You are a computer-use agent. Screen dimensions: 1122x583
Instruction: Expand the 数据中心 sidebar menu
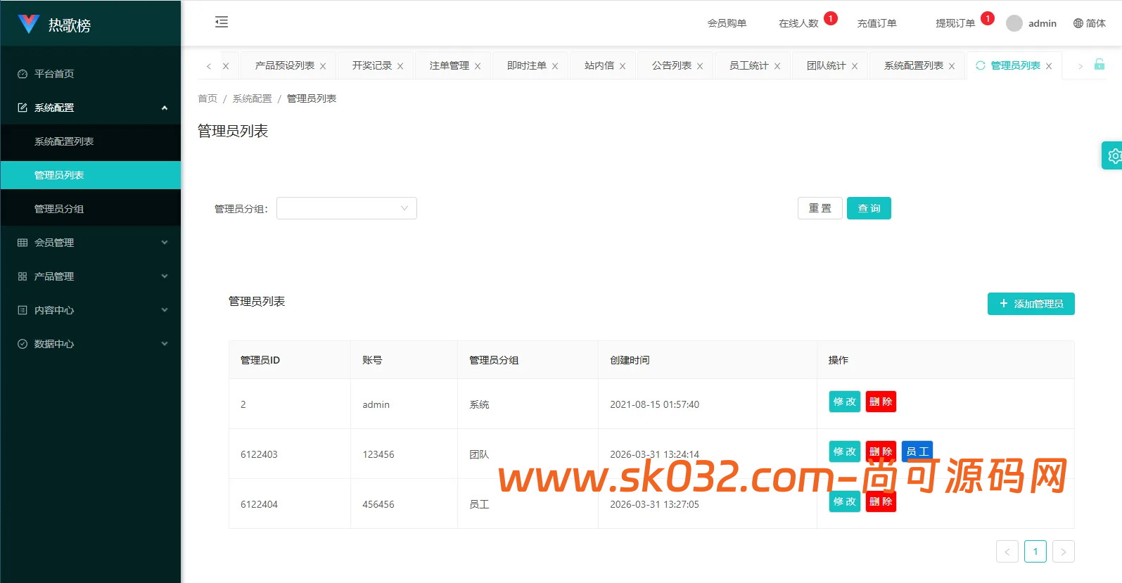pyautogui.click(x=91, y=344)
